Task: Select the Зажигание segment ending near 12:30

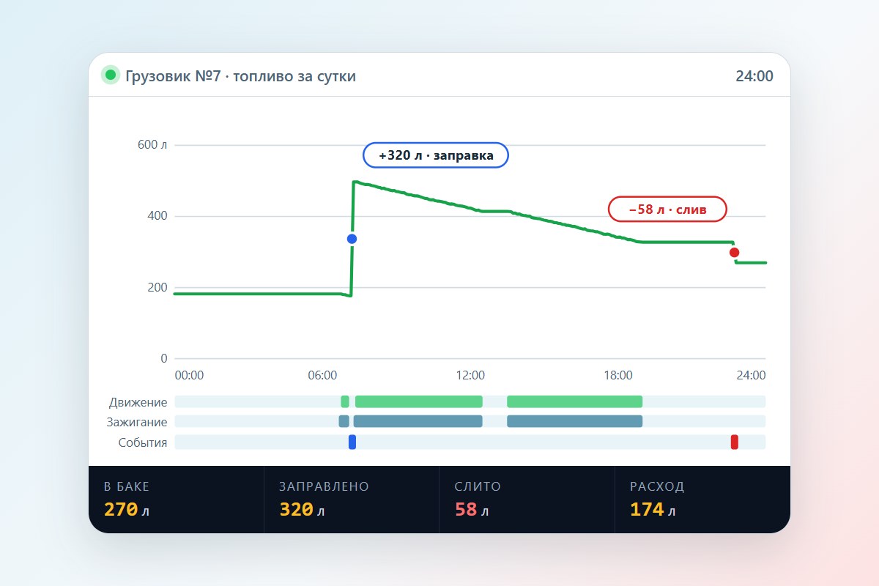Action: 418,421
